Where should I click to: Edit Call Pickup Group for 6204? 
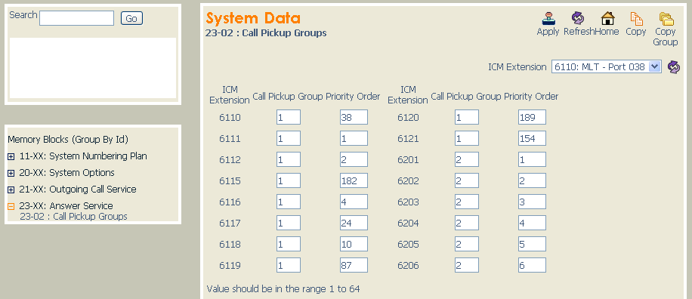(x=467, y=223)
